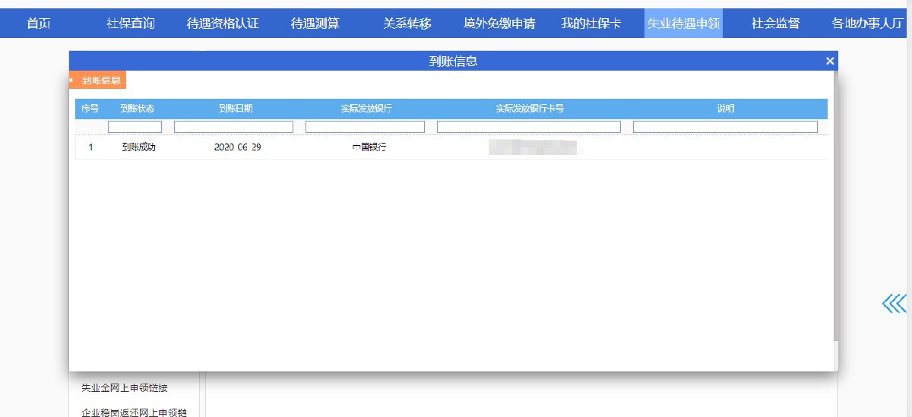Select the orange 到账信息 tab
Image resolution: width=912 pixels, height=417 pixels.
[98, 80]
